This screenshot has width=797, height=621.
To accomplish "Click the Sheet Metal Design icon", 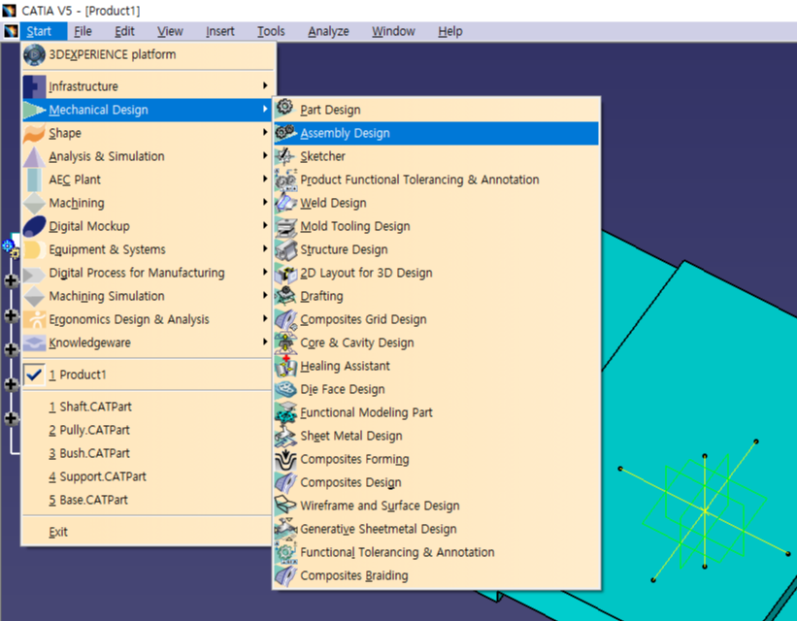I will coord(285,436).
